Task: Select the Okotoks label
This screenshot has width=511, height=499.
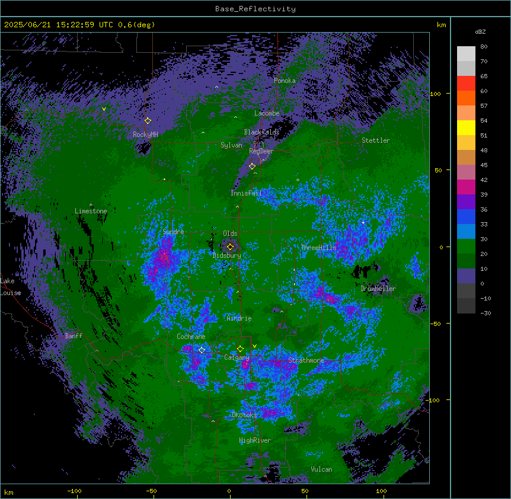Action: click(x=244, y=415)
